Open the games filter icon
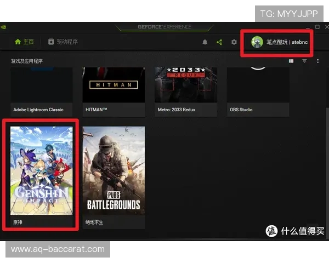Viewport: 329px width, 263px height. (x=304, y=61)
